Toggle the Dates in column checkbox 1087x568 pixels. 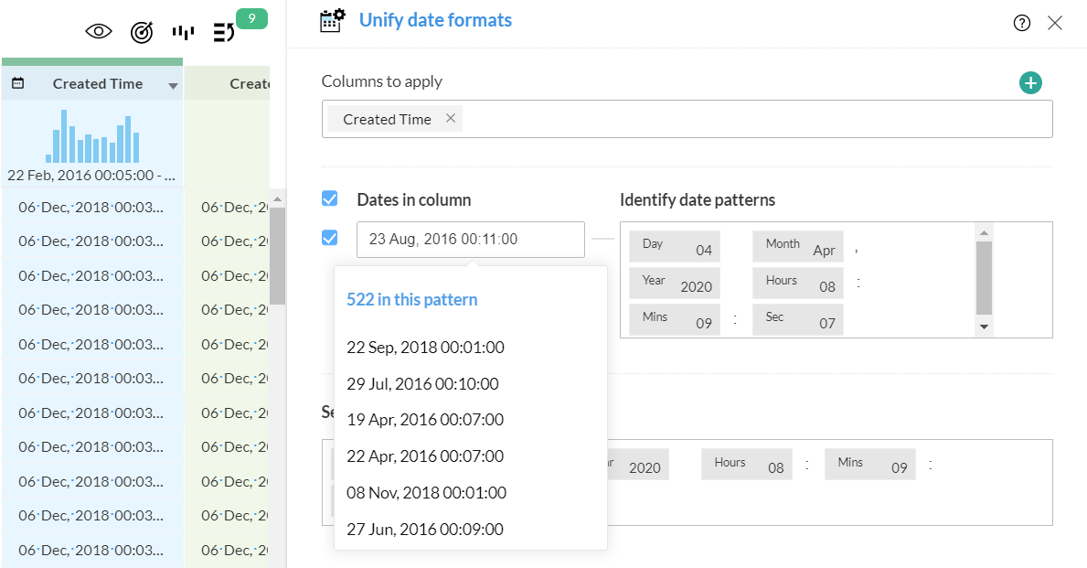point(330,198)
